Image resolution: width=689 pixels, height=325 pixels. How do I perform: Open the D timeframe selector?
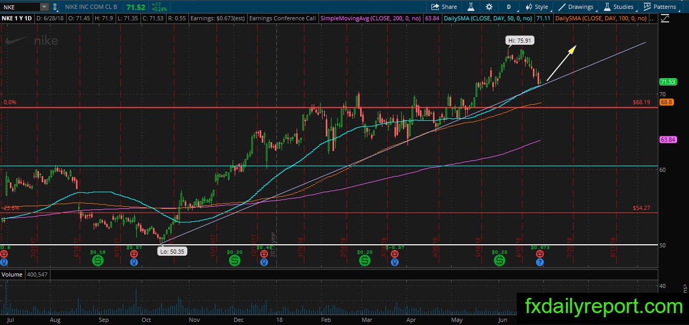[x=508, y=7]
